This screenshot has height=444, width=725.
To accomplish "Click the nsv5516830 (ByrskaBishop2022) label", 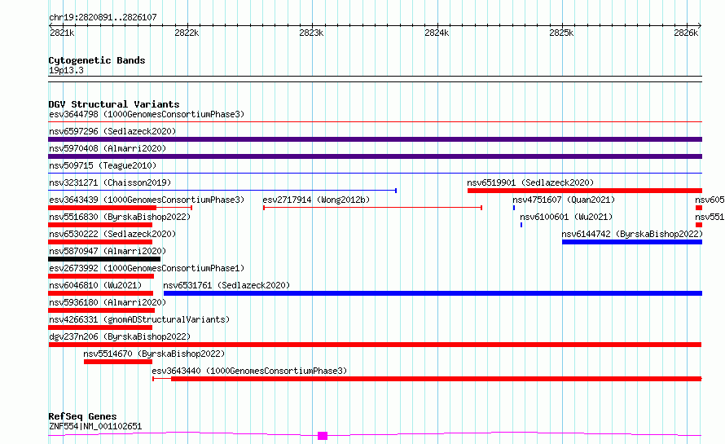I will (120, 217).
